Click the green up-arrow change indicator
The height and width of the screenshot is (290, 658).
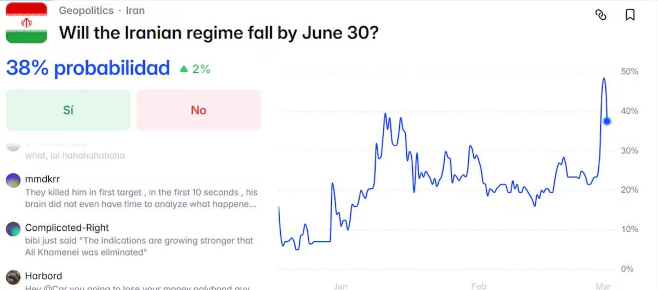click(184, 69)
